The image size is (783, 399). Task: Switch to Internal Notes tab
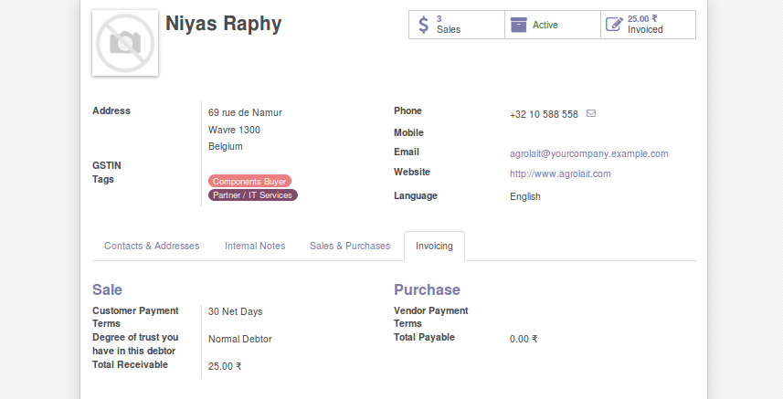pyautogui.click(x=255, y=246)
